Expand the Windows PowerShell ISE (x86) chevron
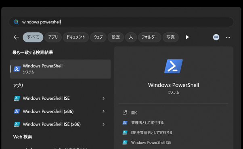Viewport: 243px width, 149px height. [103, 124]
